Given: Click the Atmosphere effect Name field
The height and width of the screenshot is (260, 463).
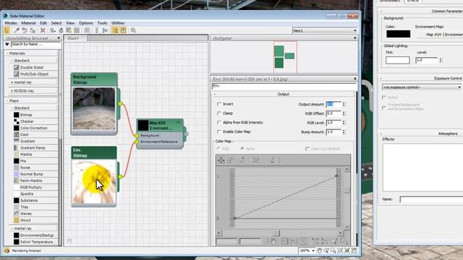Looking at the screenshot, I should tap(431, 199).
